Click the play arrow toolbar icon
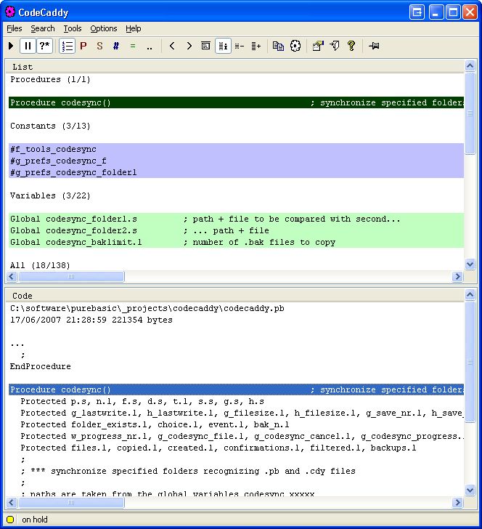482x529 pixels. [11, 46]
